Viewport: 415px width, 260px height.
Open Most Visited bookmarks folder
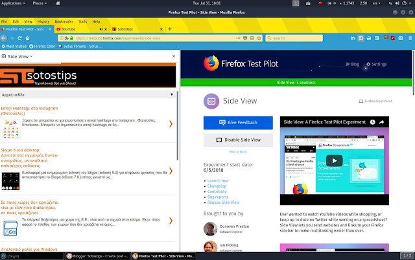coord(14,46)
